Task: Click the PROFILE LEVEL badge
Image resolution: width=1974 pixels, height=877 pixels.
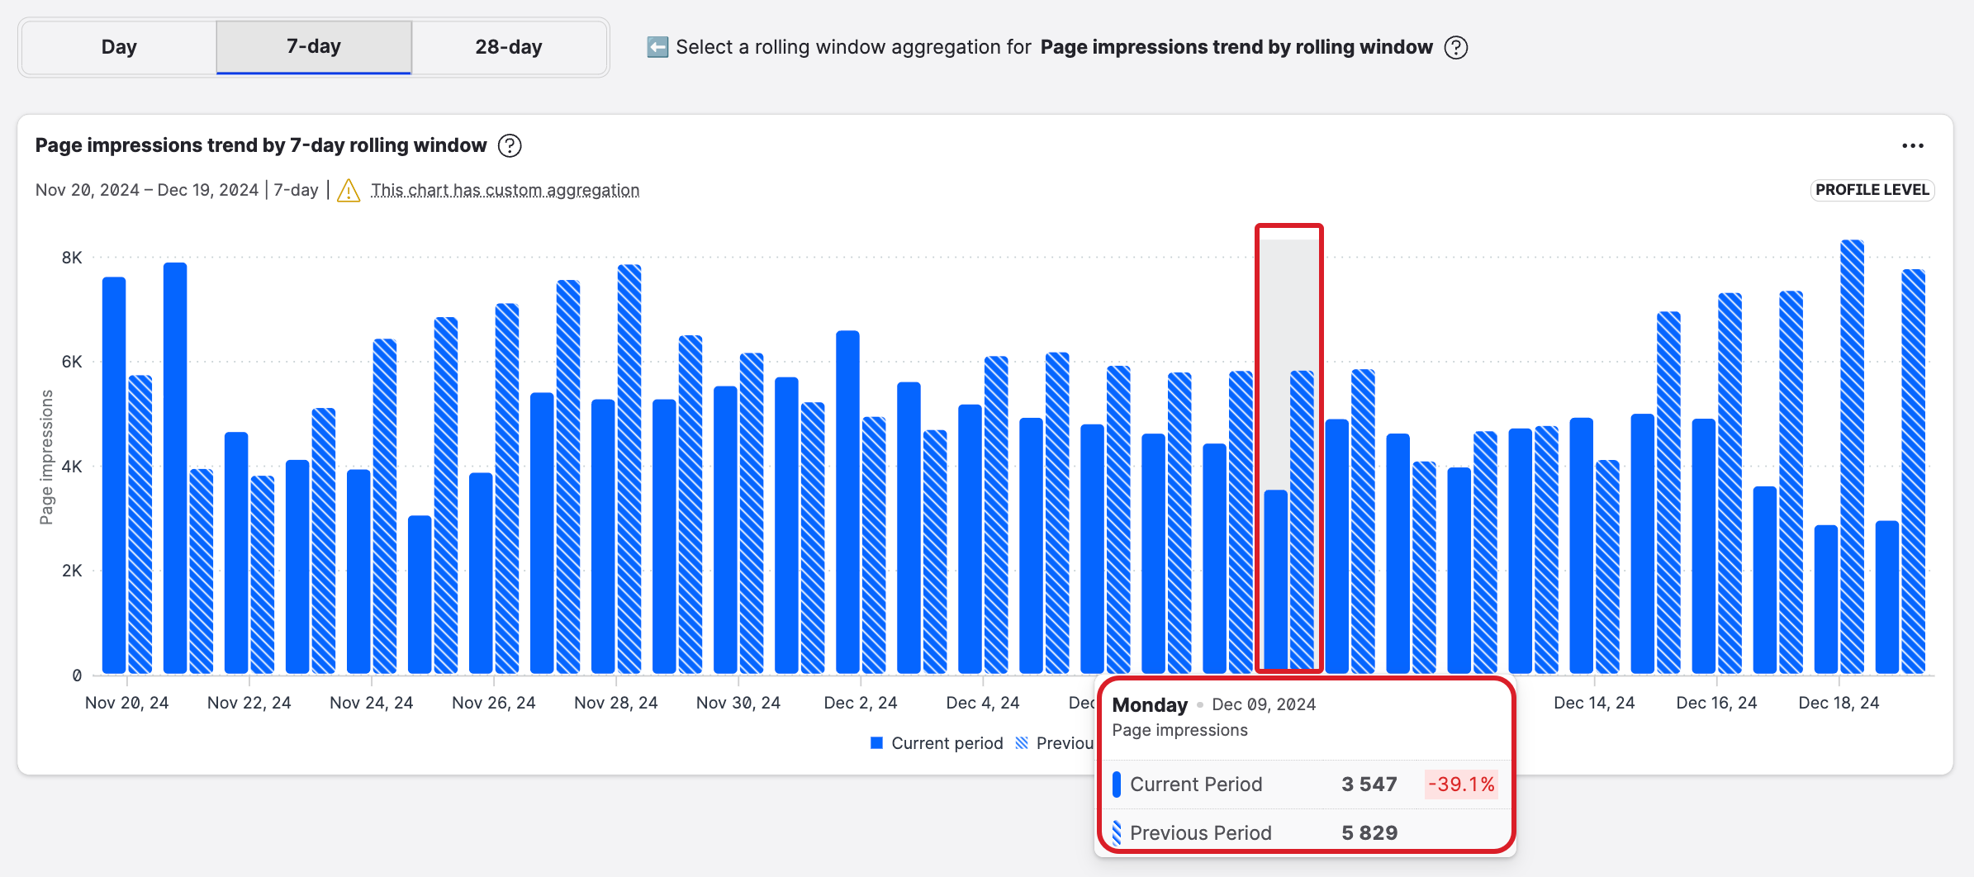Action: [x=1872, y=189]
